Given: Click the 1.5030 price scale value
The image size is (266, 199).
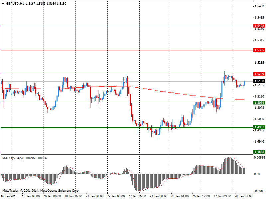Looking at the screenshot, I should [259, 119].
